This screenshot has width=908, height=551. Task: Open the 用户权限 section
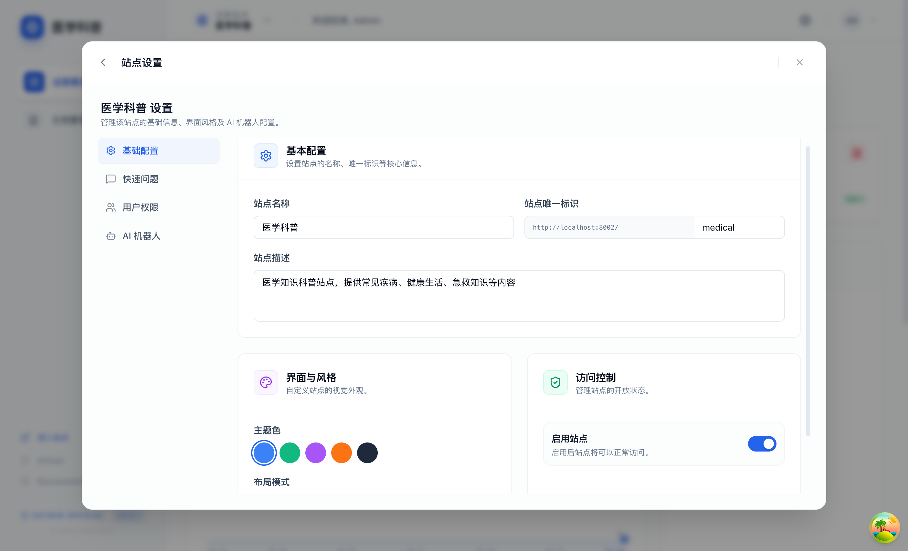click(141, 207)
